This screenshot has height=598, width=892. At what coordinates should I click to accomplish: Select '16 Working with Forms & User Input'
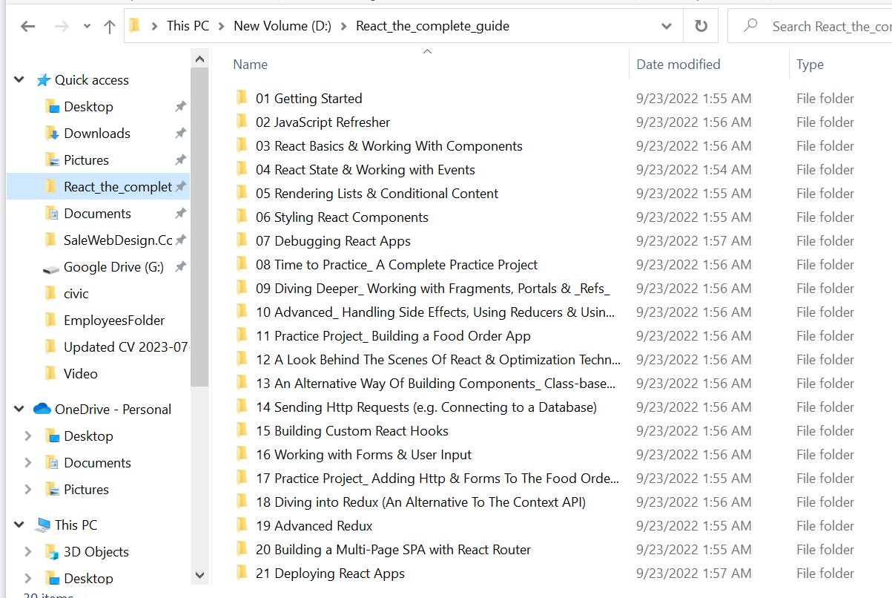click(364, 455)
